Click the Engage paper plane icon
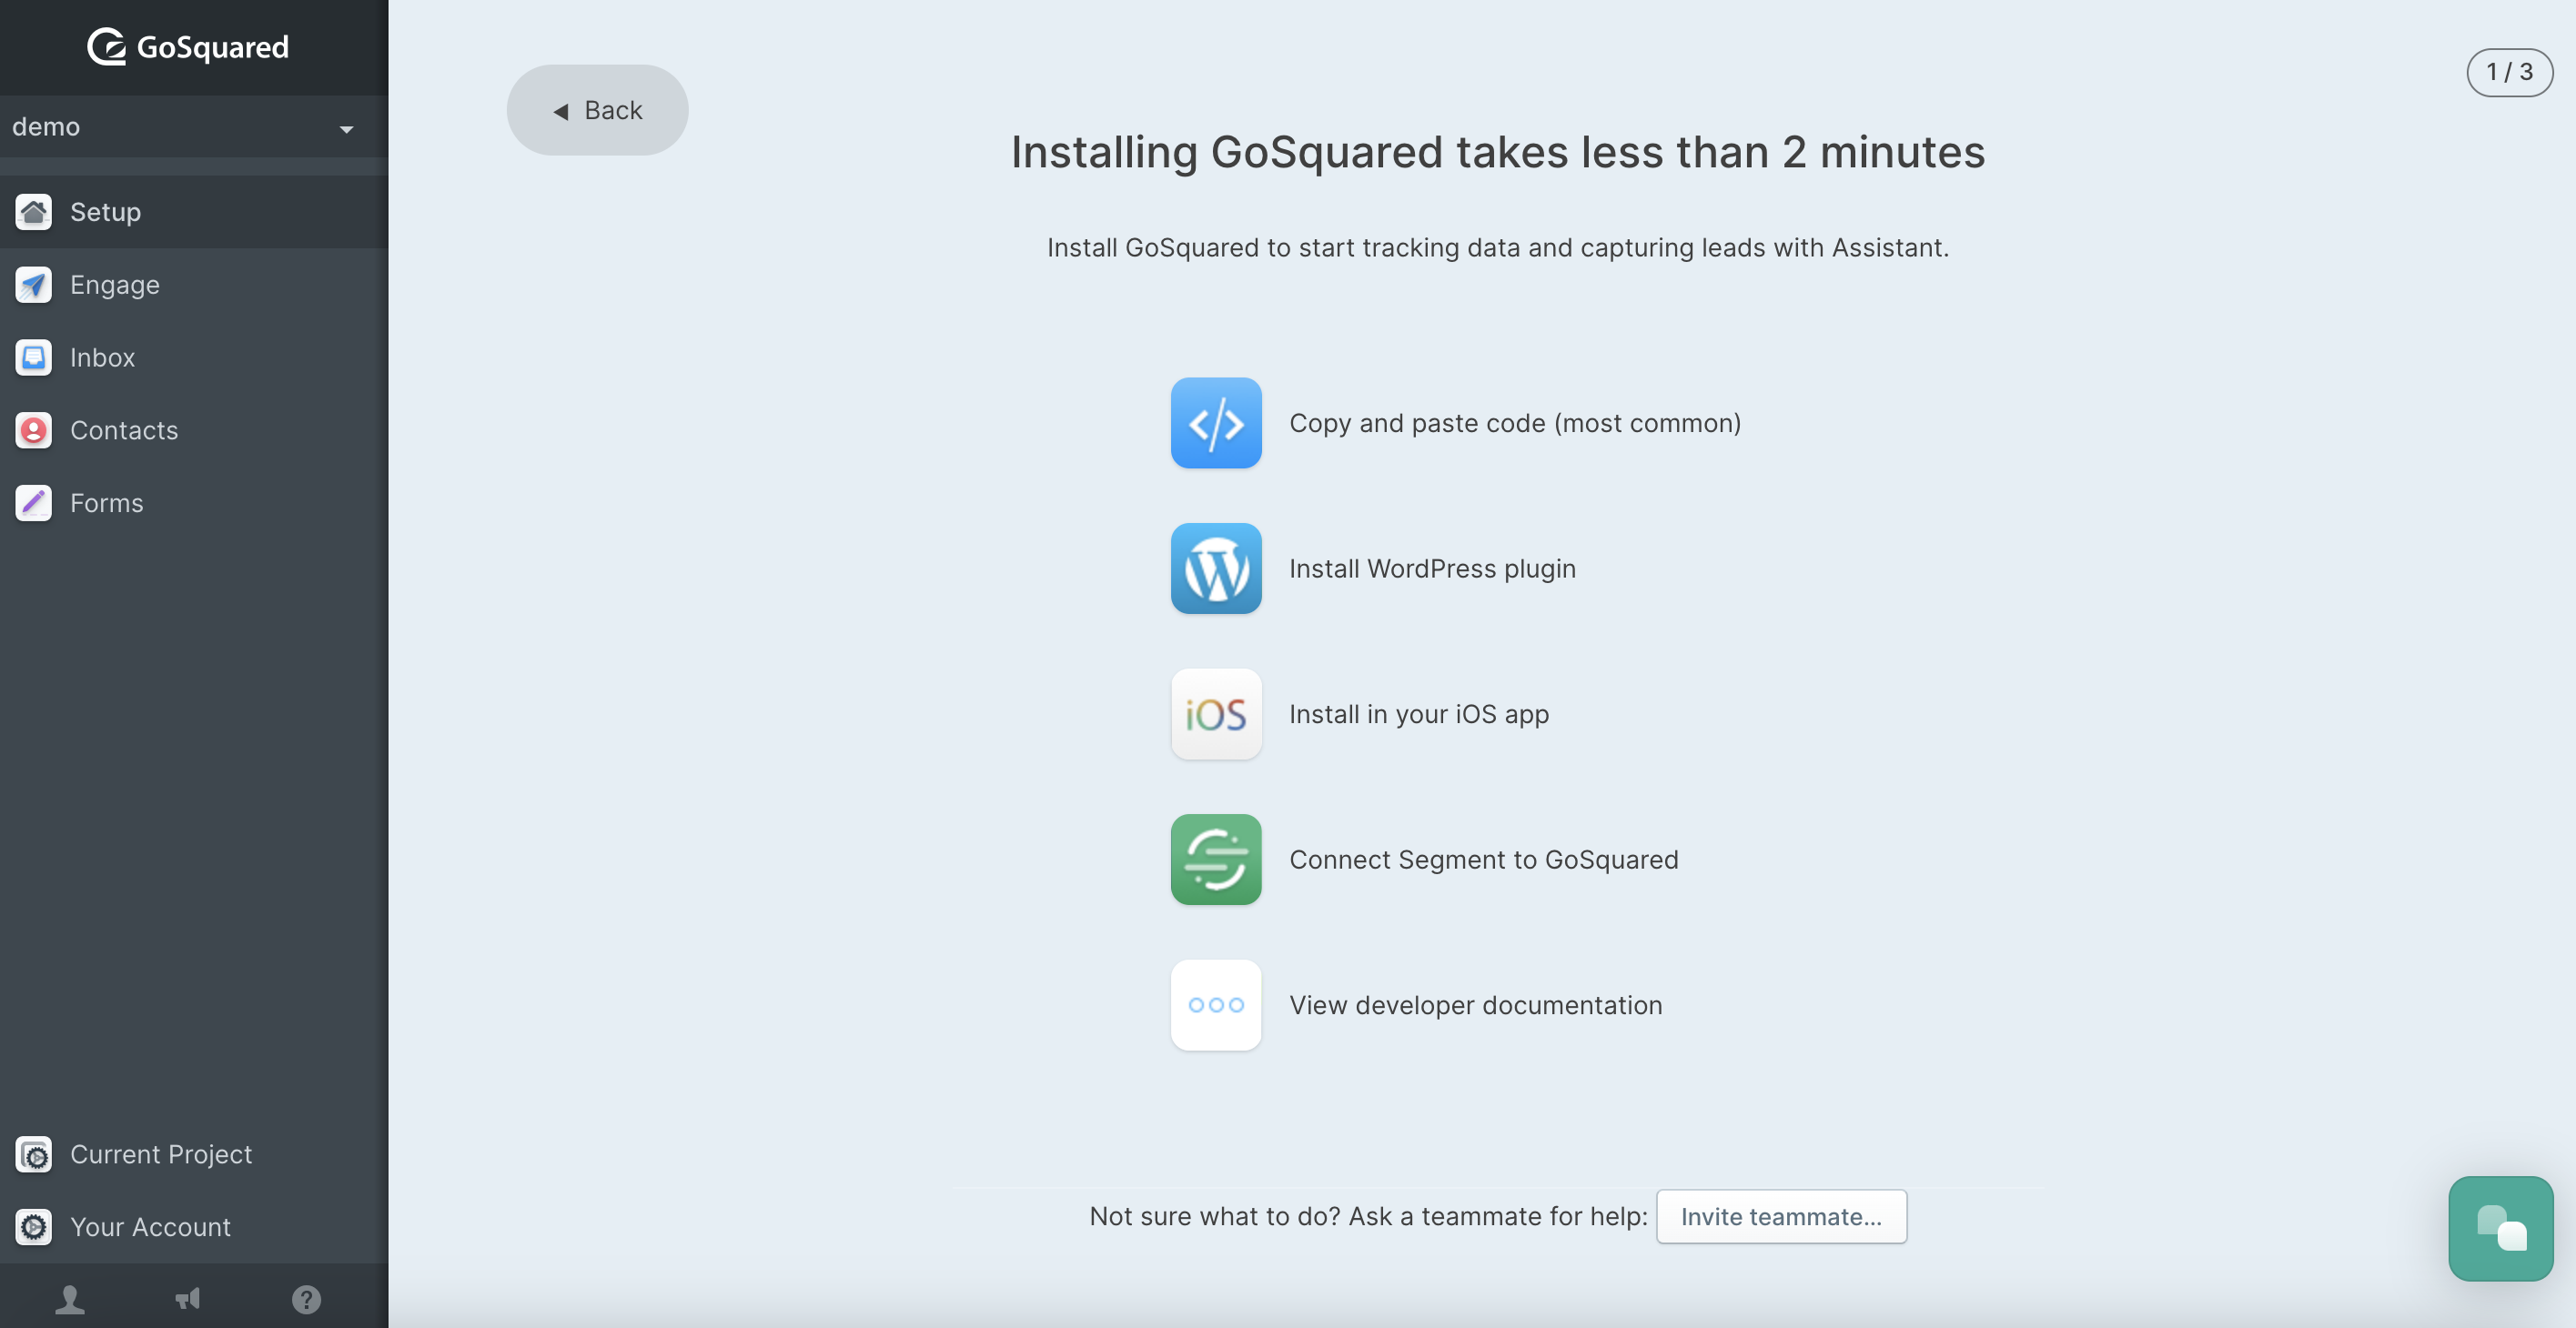The height and width of the screenshot is (1328, 2576). (x=34, y=285)
